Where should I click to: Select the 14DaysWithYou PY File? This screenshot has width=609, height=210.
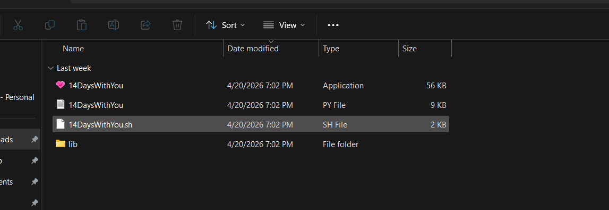click(251, 105)
